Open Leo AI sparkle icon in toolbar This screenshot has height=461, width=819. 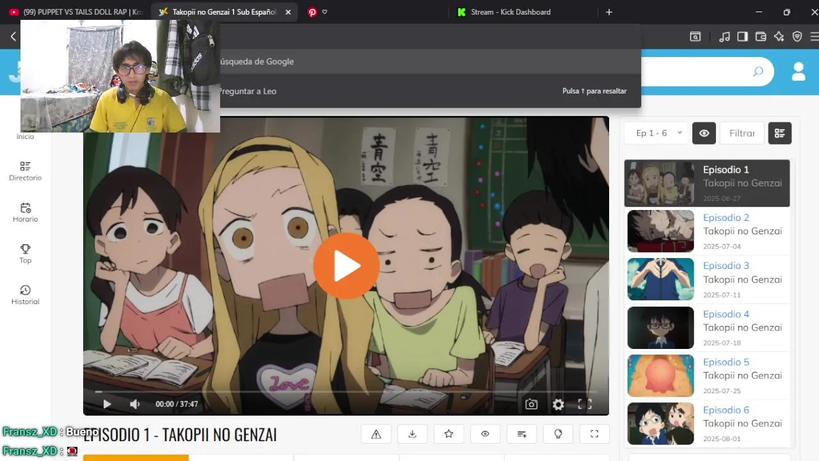[779, 36]
